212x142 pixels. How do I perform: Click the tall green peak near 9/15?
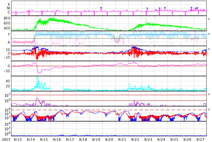50,18
